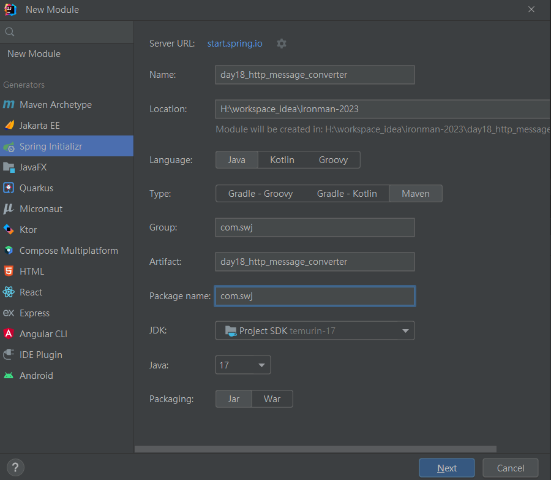Click the Next button

coord(447,468)
